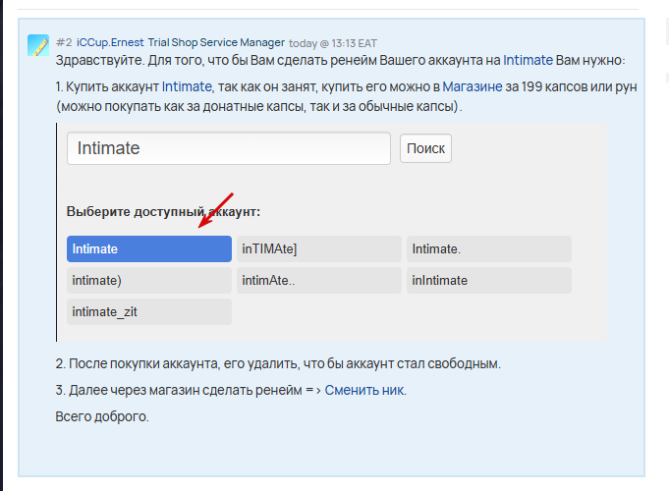
Task: Click the pencil note icon beside post #2
Action: tap(38, 45)
